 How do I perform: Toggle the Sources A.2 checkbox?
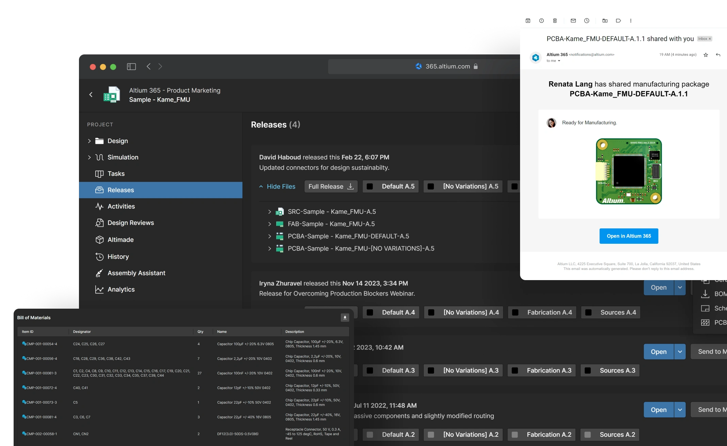(587, 434)
